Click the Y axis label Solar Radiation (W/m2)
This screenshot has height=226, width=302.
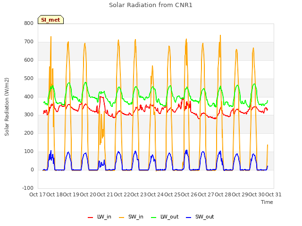pyautogui.click(x=7, y=107)
